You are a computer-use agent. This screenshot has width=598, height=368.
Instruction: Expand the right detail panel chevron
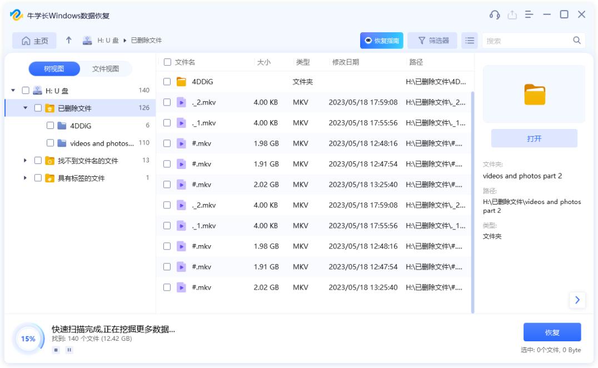(x=577, y=300)
